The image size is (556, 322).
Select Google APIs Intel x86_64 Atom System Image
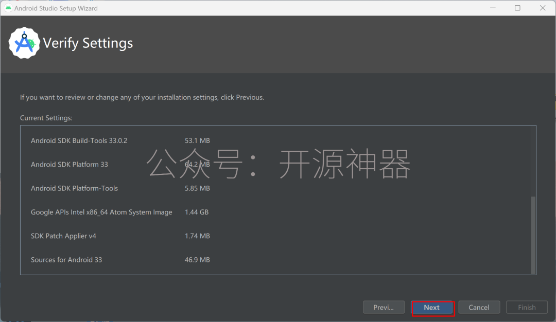coord(101,212)
